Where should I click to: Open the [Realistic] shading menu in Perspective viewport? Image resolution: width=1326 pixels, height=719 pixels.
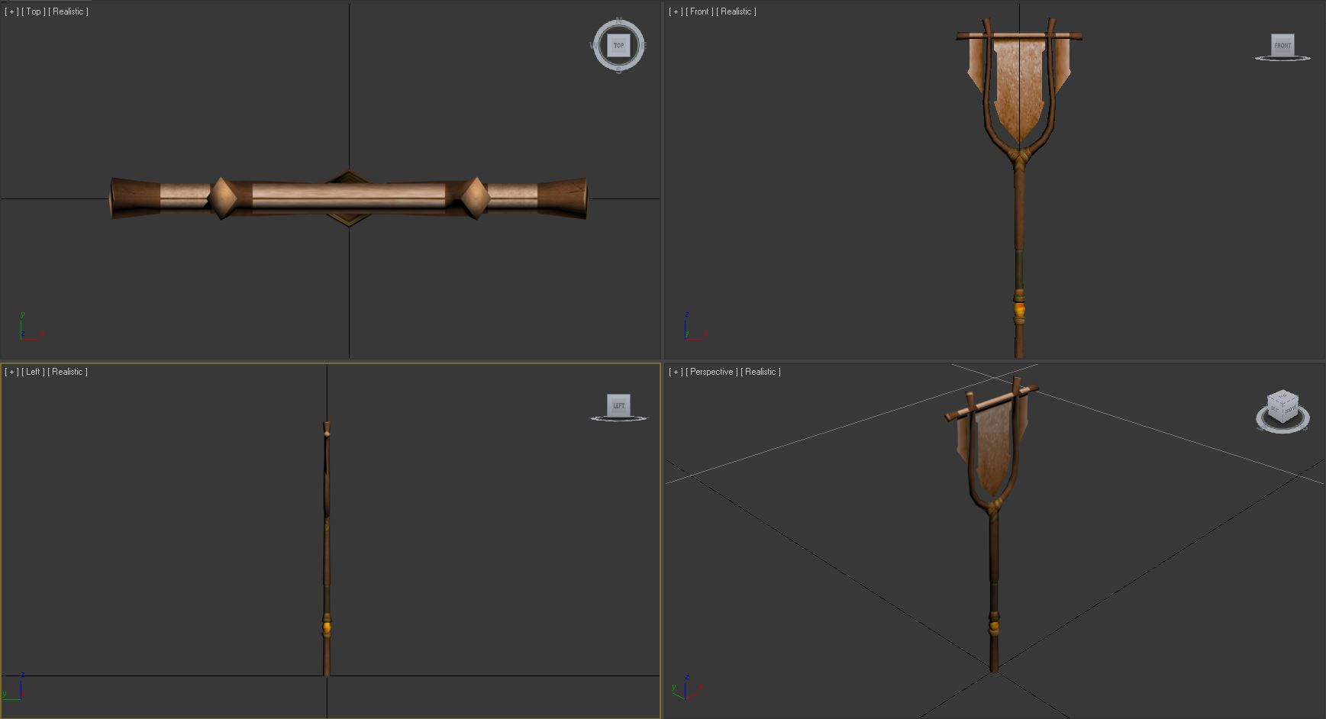point(760,372)
